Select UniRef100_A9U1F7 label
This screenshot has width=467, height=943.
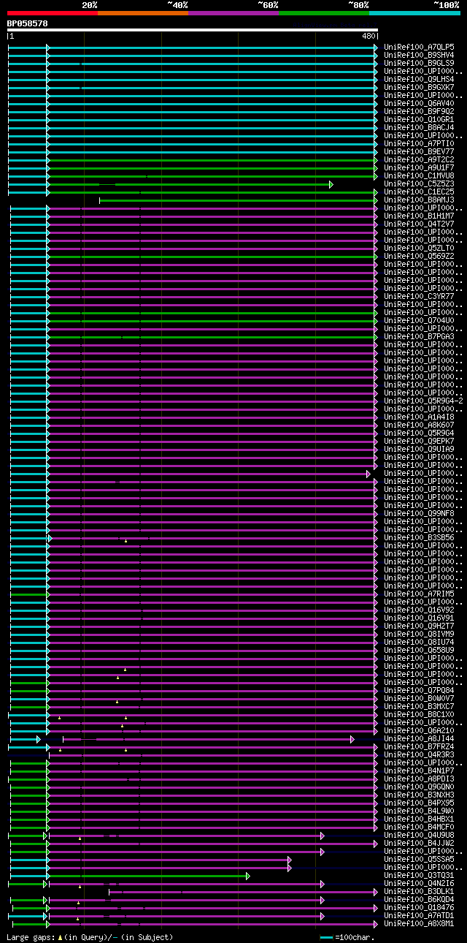pos(419,167)
